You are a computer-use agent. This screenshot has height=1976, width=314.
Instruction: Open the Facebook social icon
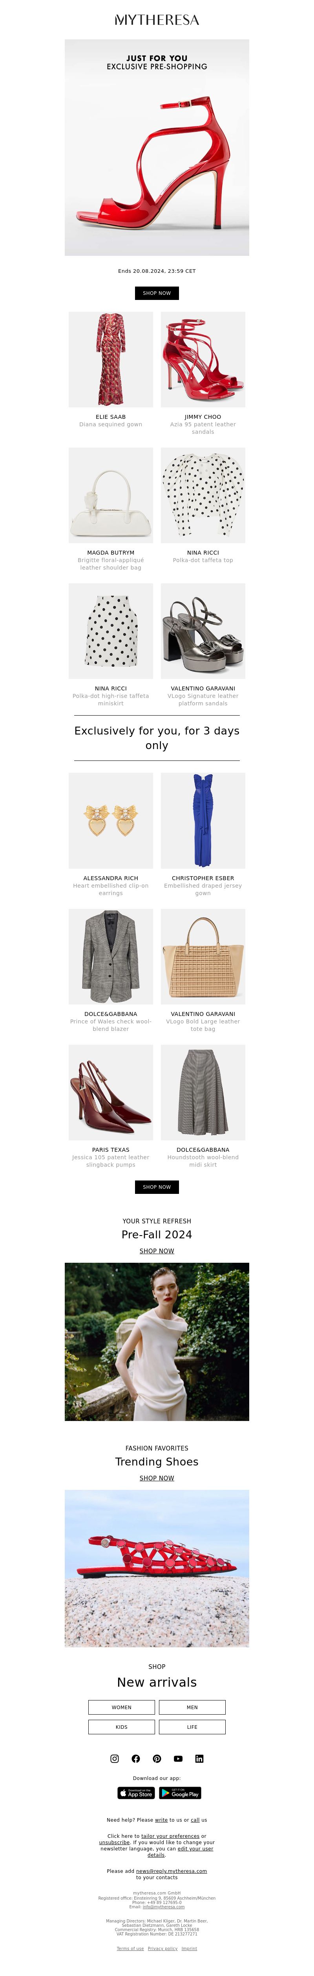136,1759
